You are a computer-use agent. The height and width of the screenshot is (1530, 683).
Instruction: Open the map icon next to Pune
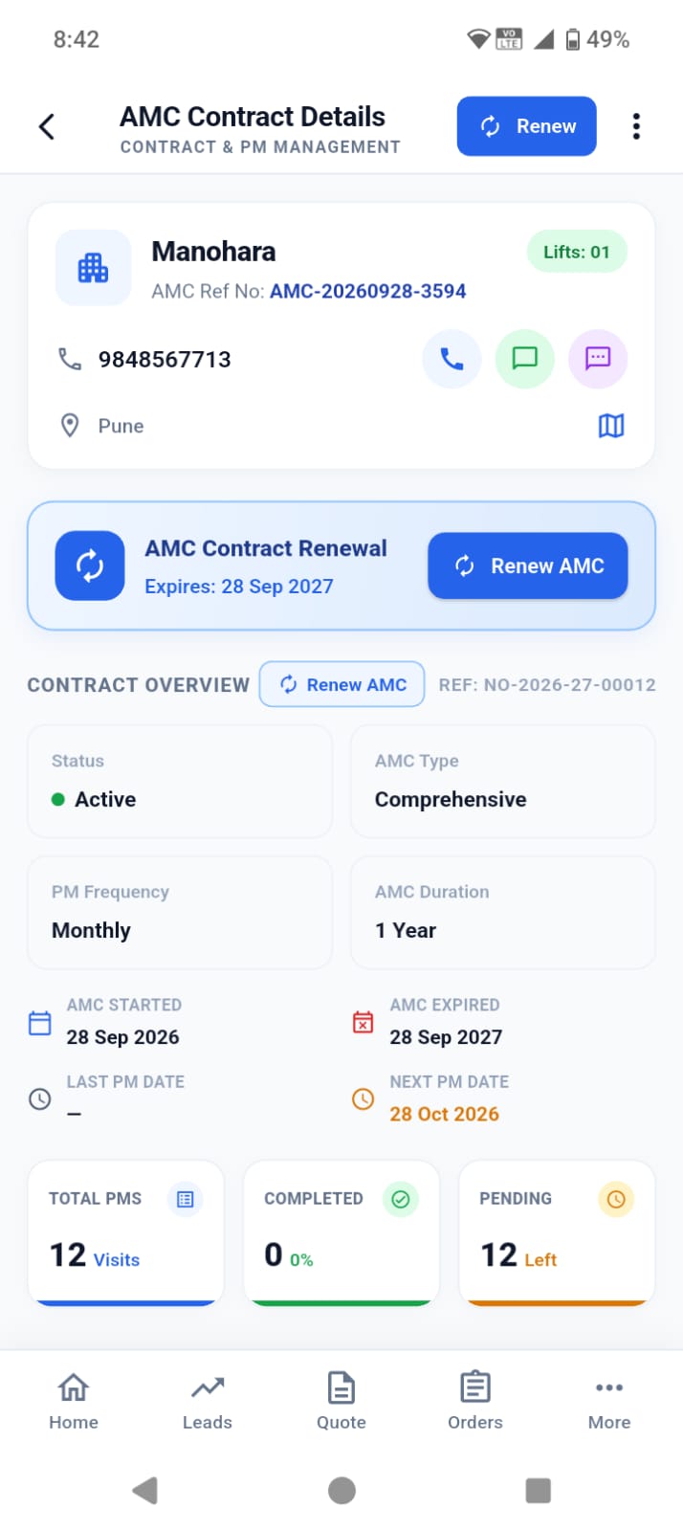(x=611, y=426)
